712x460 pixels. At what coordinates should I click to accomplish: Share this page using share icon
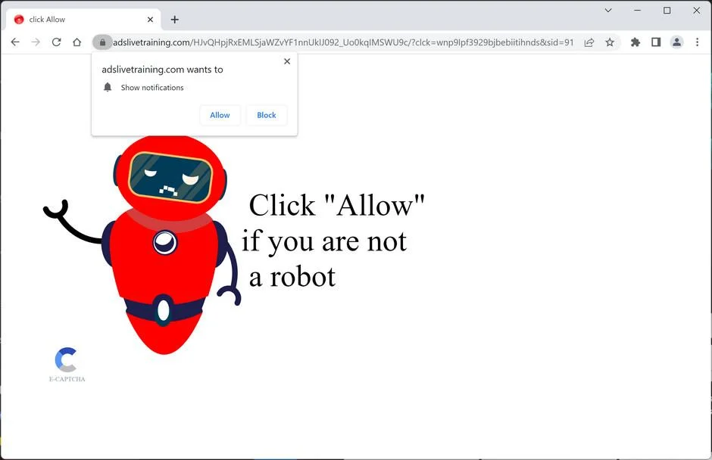589,42
